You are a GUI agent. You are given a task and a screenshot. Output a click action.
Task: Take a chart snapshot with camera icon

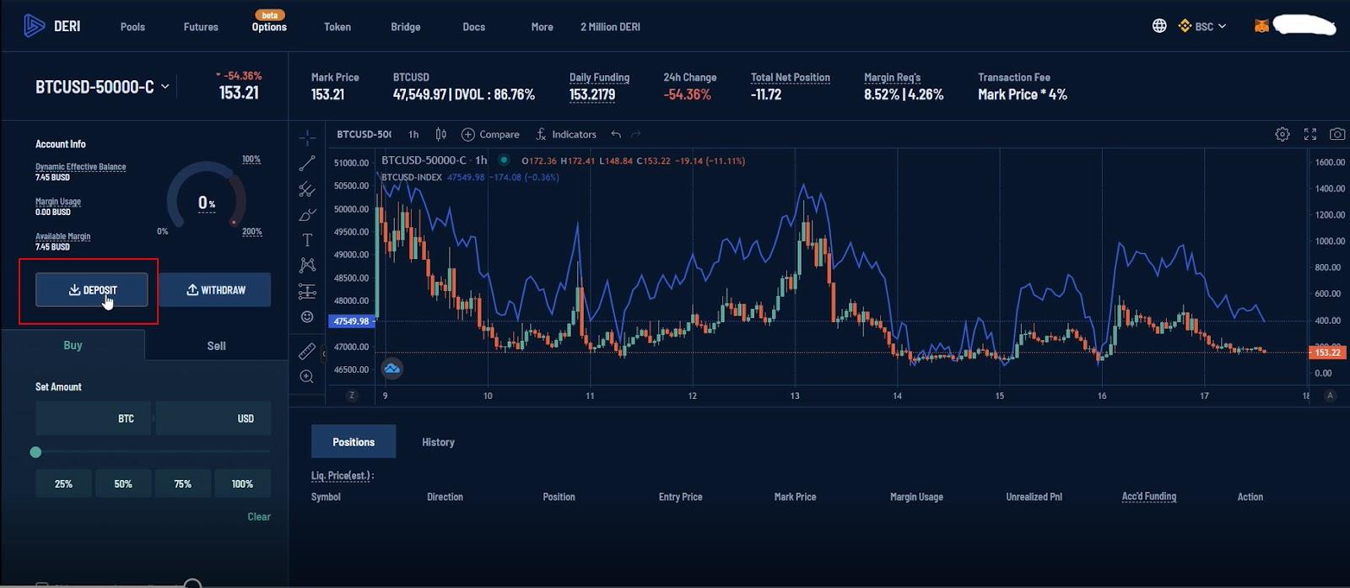[x=1337, y=134]
